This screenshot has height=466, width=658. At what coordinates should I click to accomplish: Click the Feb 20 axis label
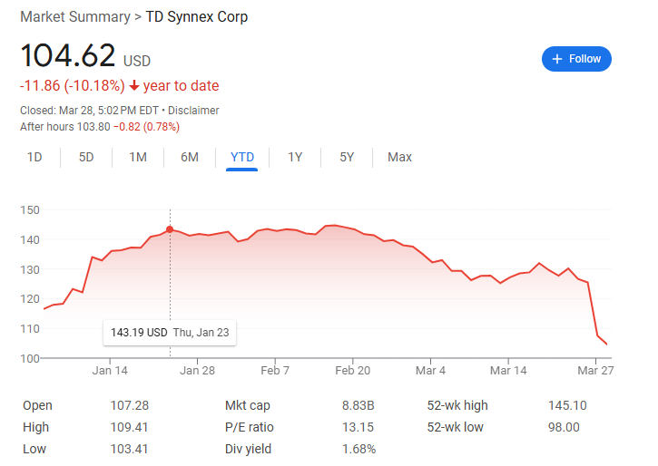point(352,371)
